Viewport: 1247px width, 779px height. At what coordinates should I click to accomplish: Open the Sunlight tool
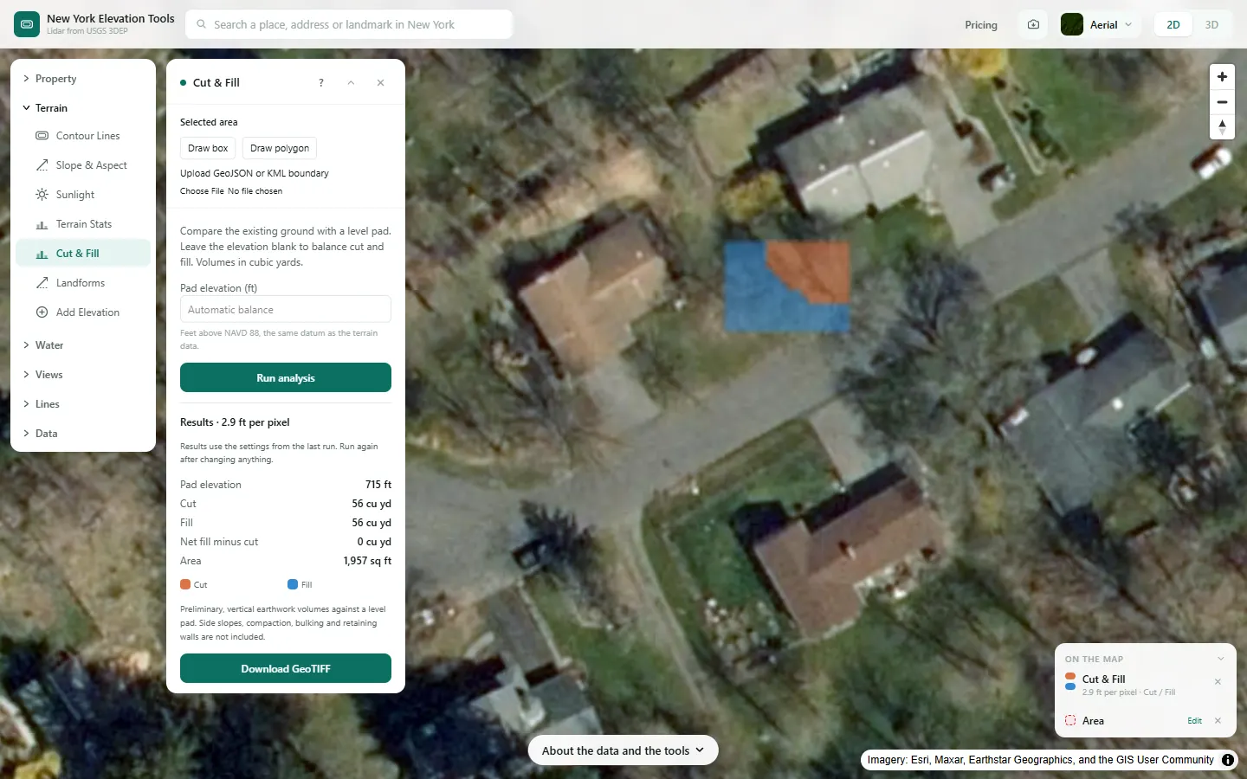(x=83, y=195)
